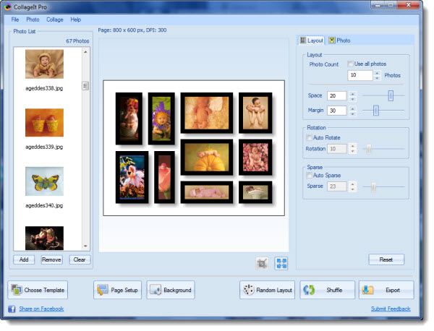
Task: Click the Space slider handle
Action: coord(391,95)
